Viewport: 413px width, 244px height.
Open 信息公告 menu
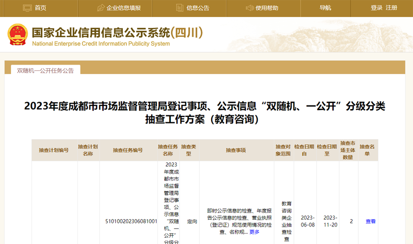click(x=198, y=8)
